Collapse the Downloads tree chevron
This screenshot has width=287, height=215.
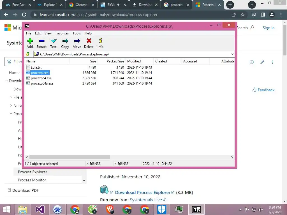6,81
